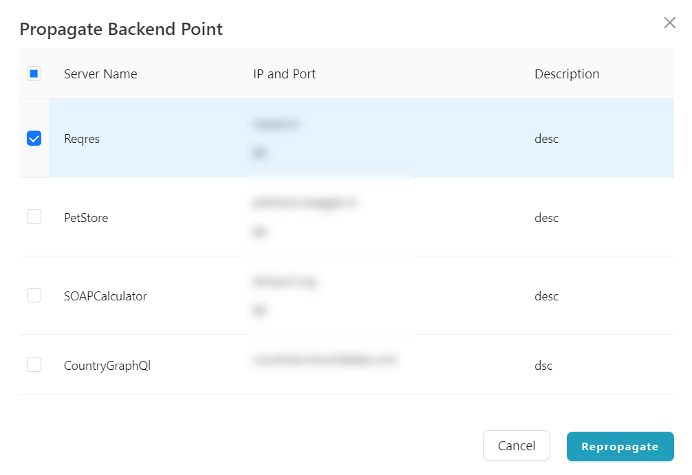Click the Reqres row description text

pos(546,139)
